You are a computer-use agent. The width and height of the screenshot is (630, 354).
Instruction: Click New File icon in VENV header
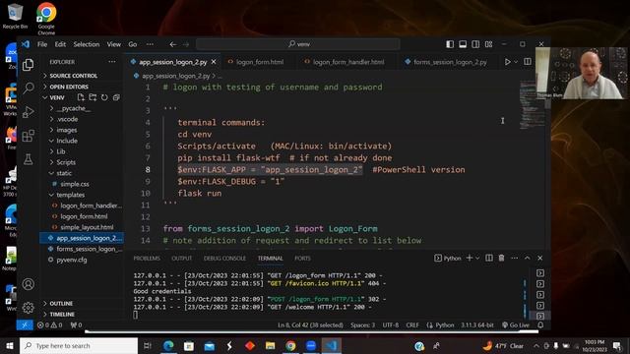(x=81, y=97)
